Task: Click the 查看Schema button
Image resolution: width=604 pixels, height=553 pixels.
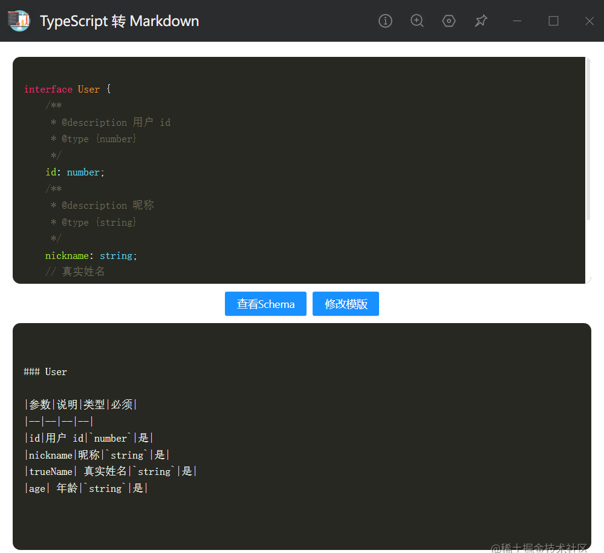Action: click(x=265, y=304)
